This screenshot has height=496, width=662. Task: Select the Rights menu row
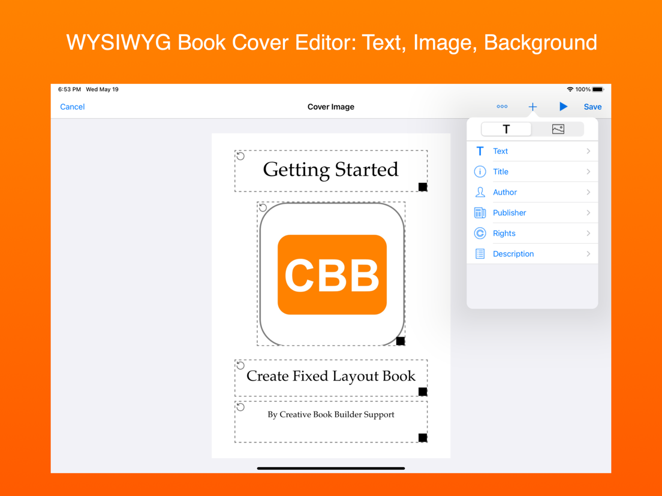pos(532,233)
